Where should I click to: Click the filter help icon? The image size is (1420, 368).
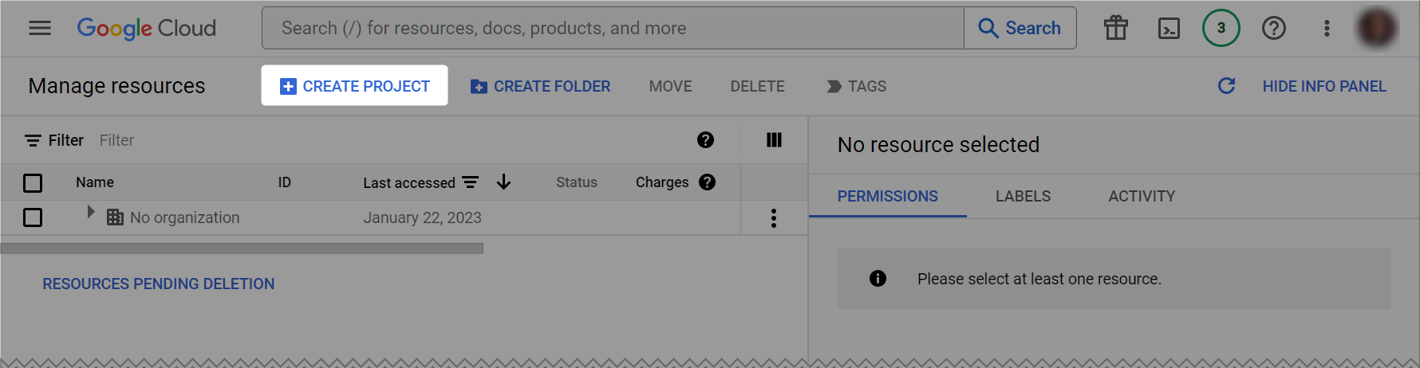[705, 140]
